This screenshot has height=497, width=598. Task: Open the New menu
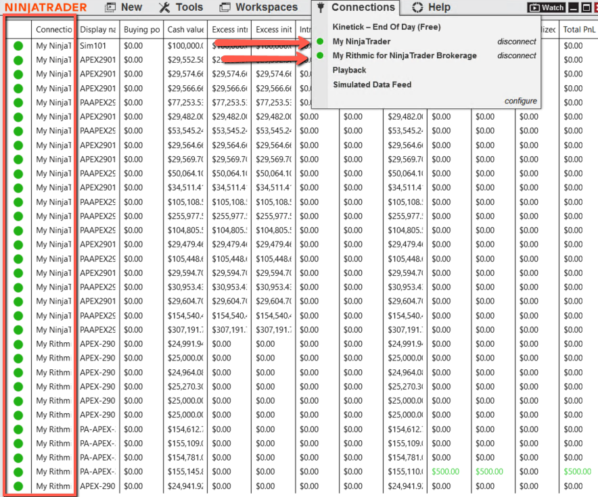click(123, 7)
